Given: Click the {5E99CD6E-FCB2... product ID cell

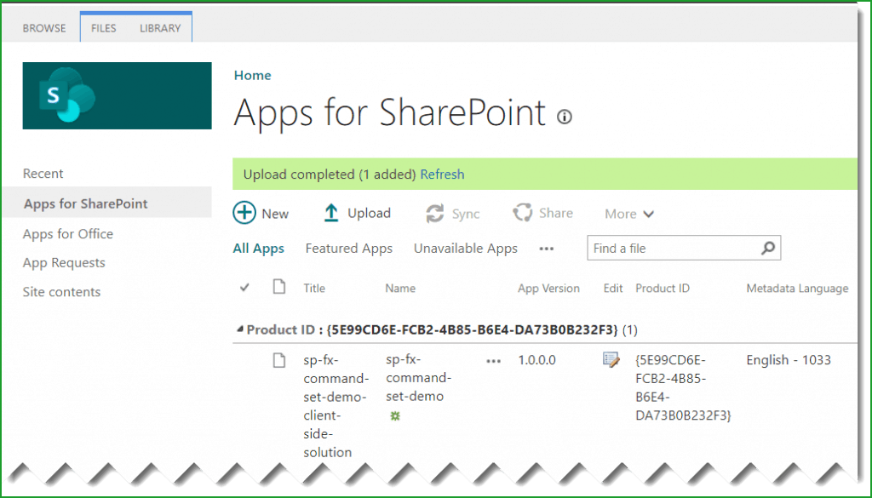Looking at the screenshot, I should click(x=683, y=387).
